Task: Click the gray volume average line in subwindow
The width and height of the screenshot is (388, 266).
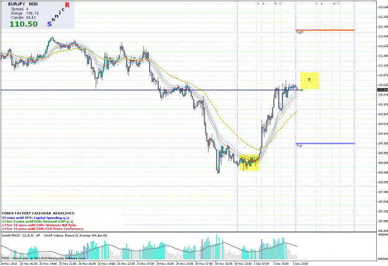Action: point(148,249)
